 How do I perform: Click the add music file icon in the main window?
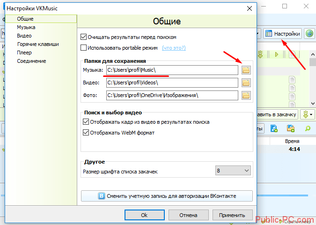[x=274, y=128]
